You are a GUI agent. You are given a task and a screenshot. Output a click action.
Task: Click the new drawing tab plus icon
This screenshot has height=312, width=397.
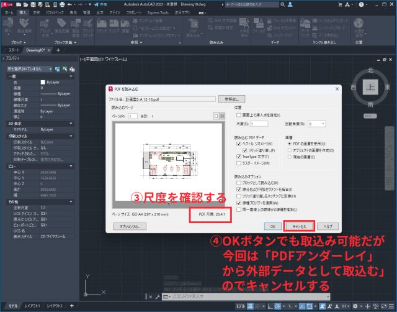[x=58, y=50]
